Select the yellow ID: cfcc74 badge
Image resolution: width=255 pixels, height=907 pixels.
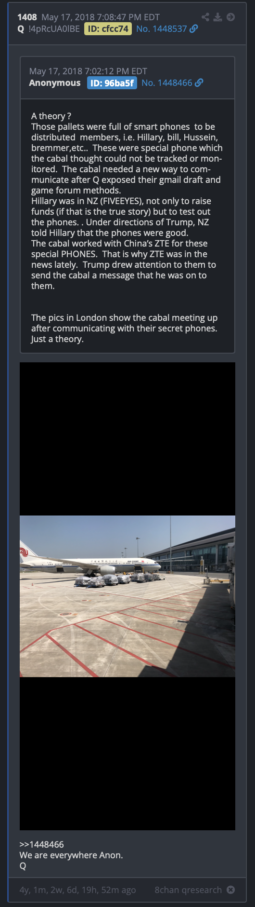coord(108,29)
